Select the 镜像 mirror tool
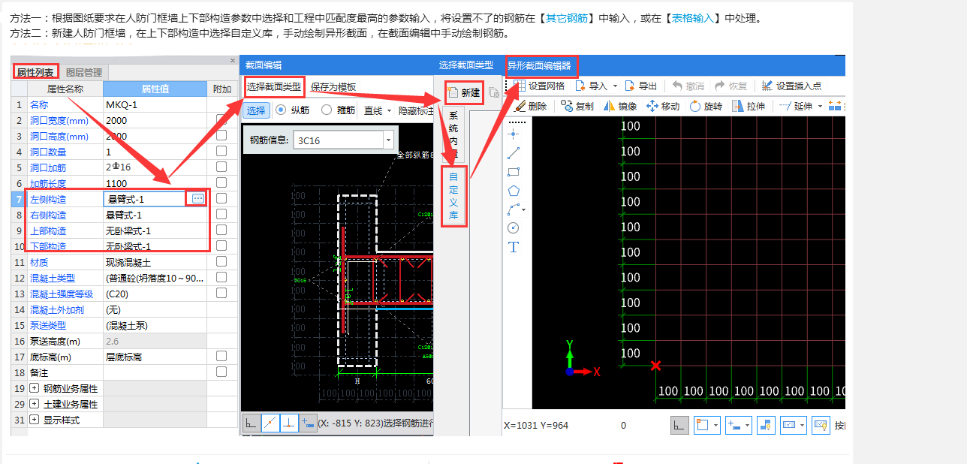967x464 pixels. pyautogui.click(x=619, y=107)
